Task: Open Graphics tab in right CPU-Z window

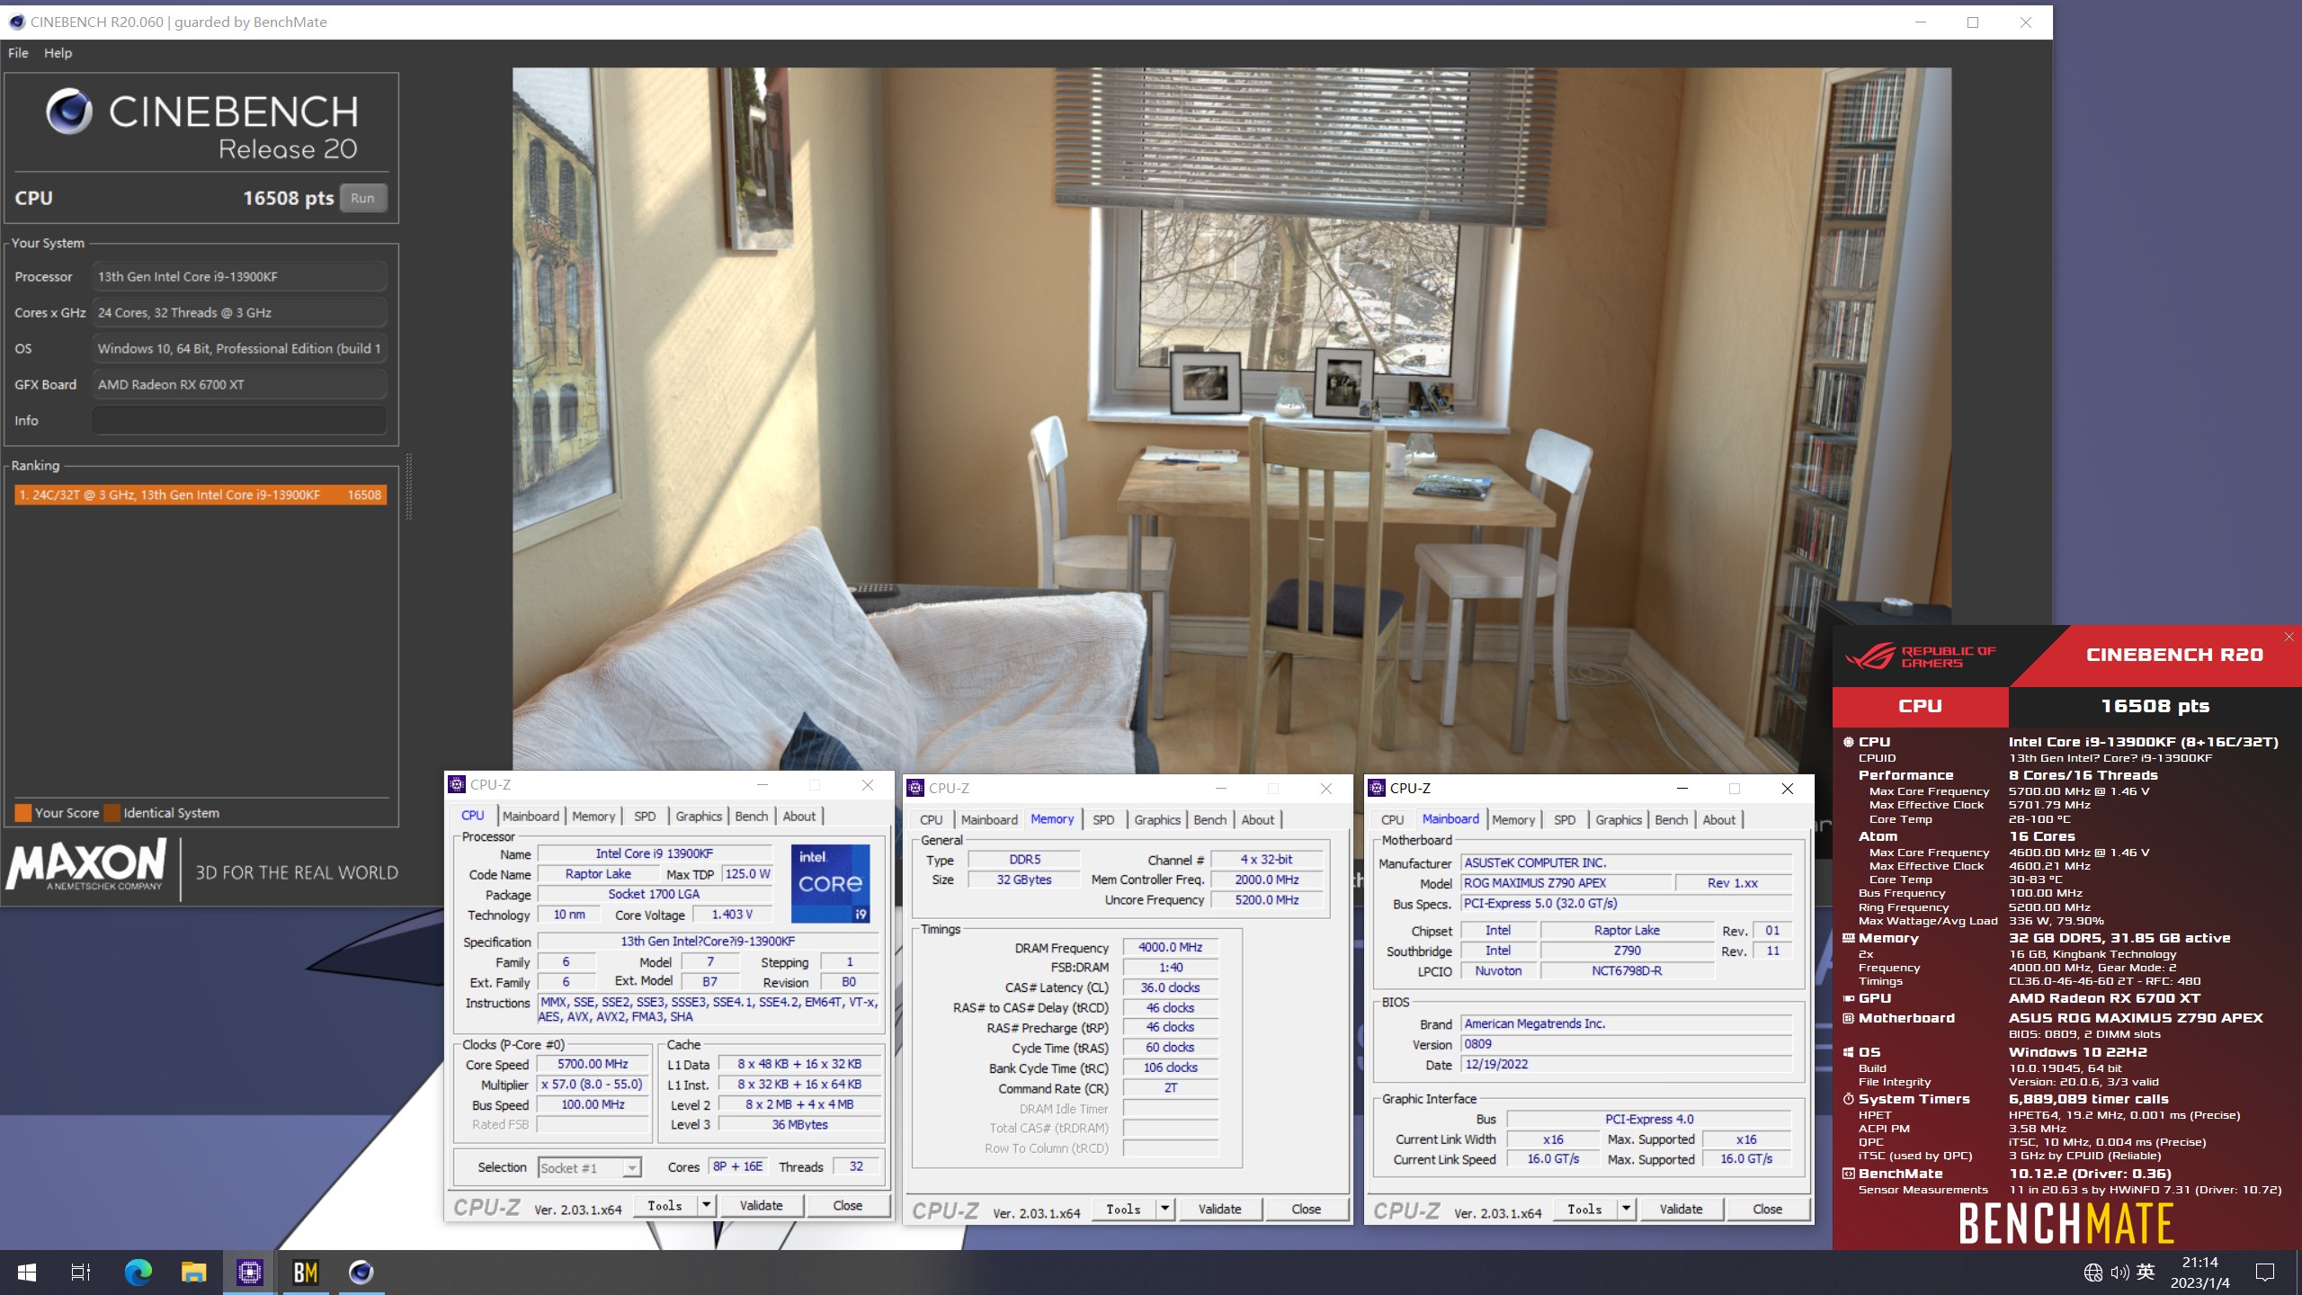Action: pos(1619,819)
